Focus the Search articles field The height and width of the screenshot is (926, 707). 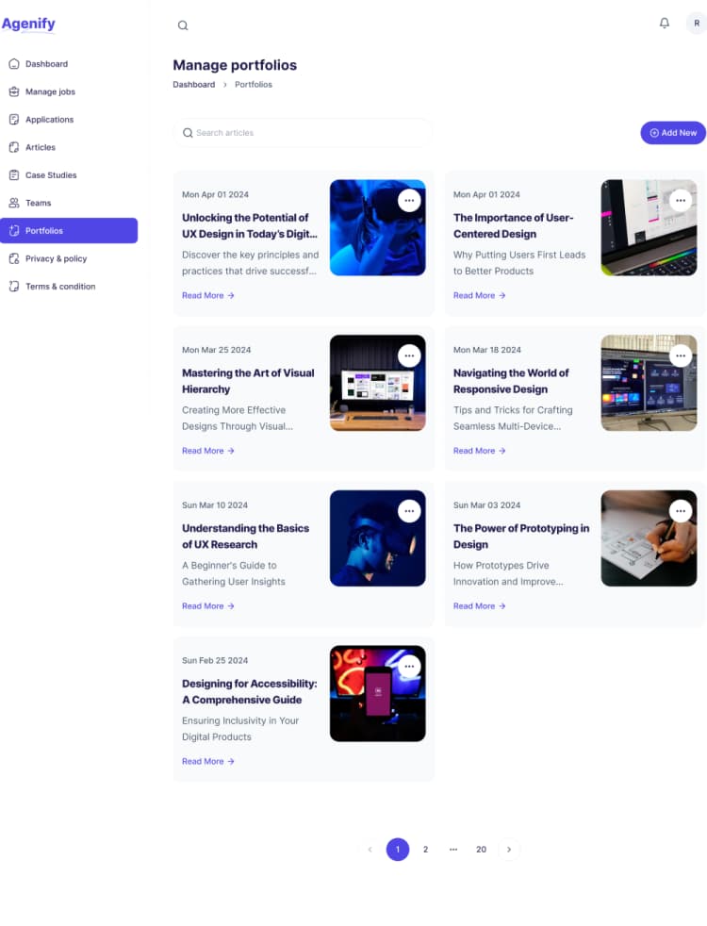[x=303, y=133]
